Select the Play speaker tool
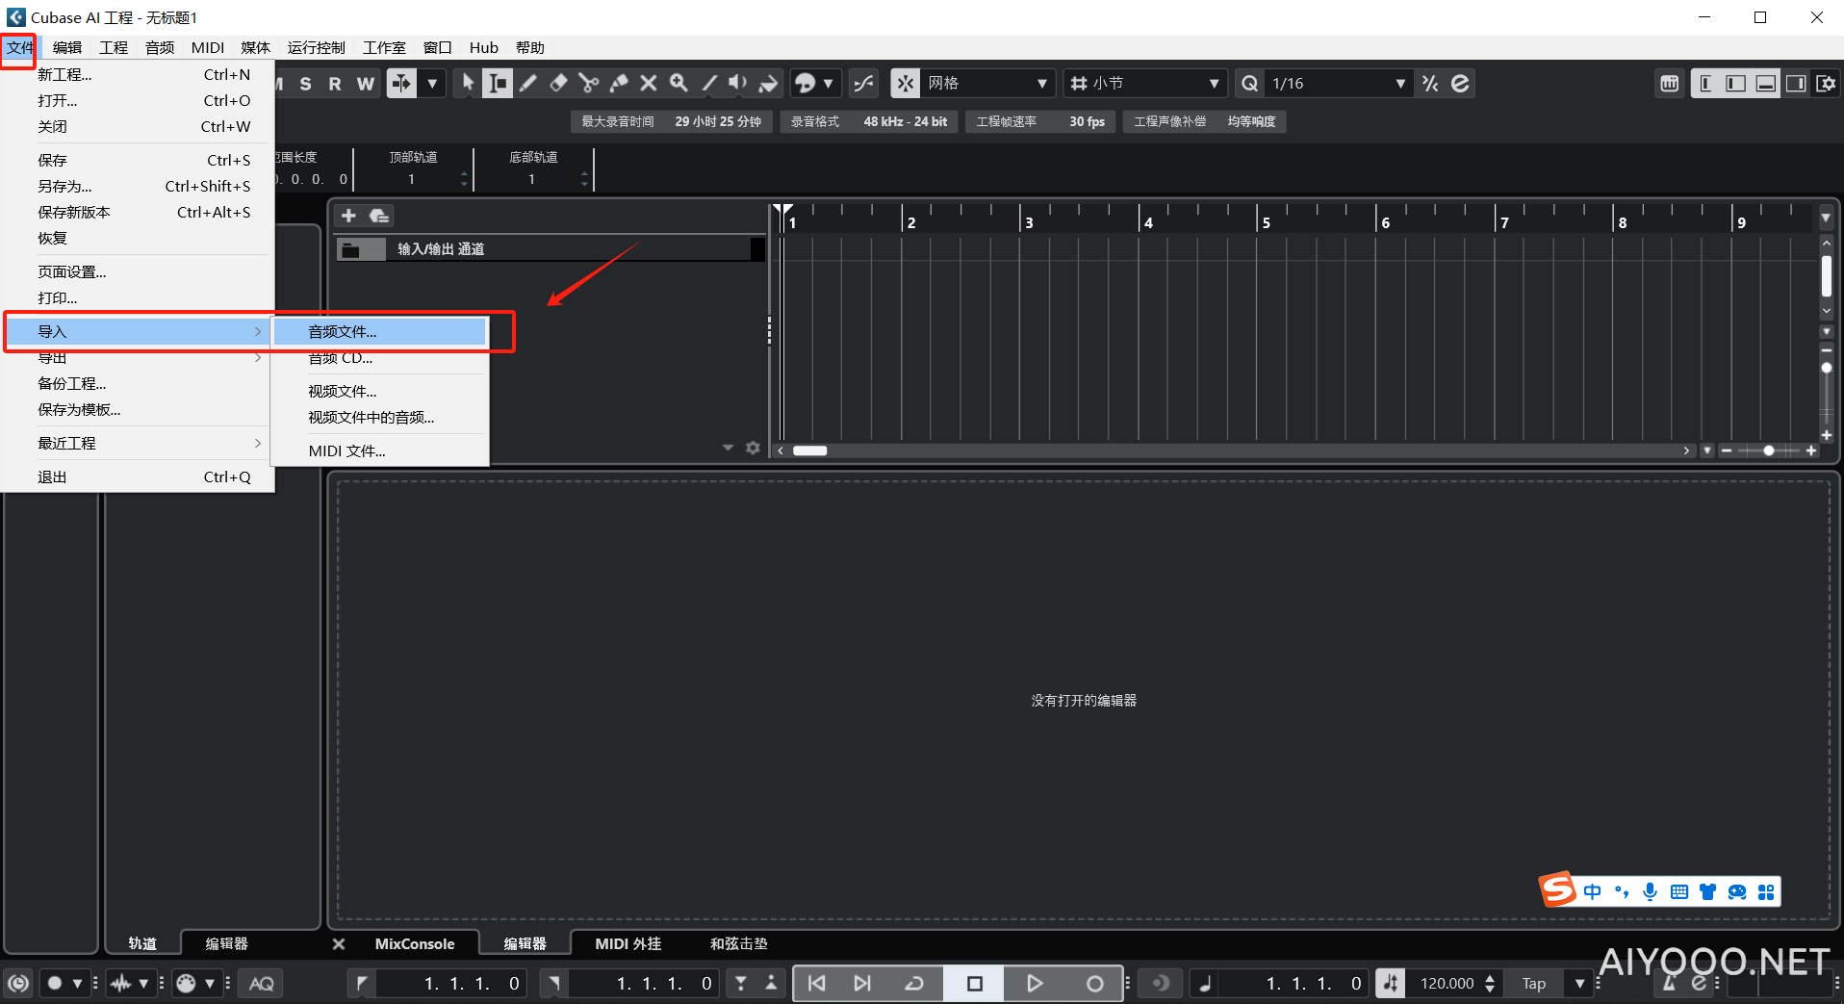The height and width of the screenshot is (1004, 1844). 738,84
